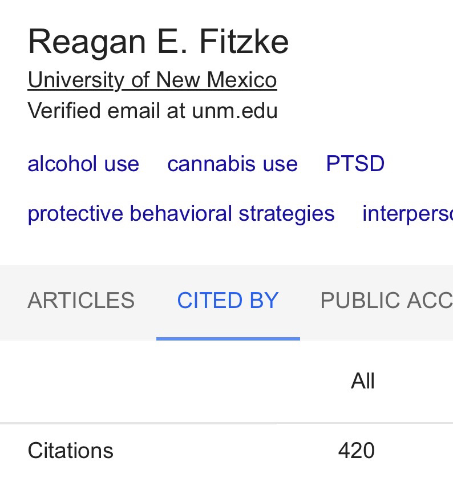Click the empty cell left of All header
The image size is (453, 482).
coord(143,381)
